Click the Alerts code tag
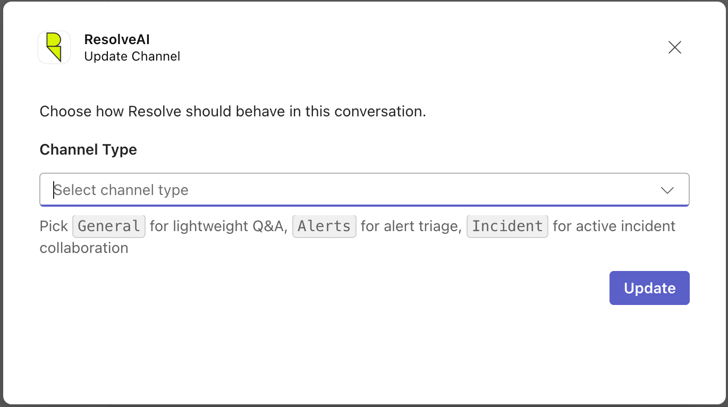728x407 pixels. pos(324,226)
